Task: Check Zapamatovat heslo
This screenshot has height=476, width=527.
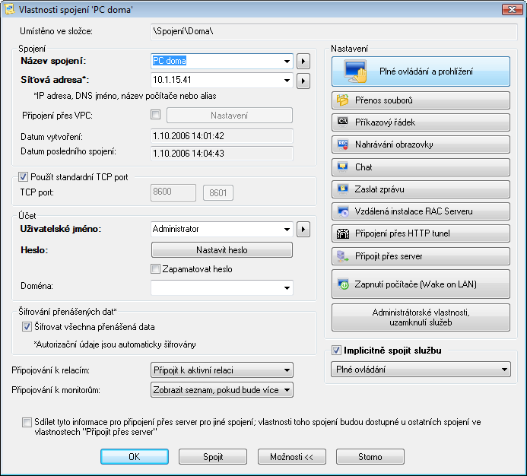Action: pyautogui.click(x=155, y=269)
